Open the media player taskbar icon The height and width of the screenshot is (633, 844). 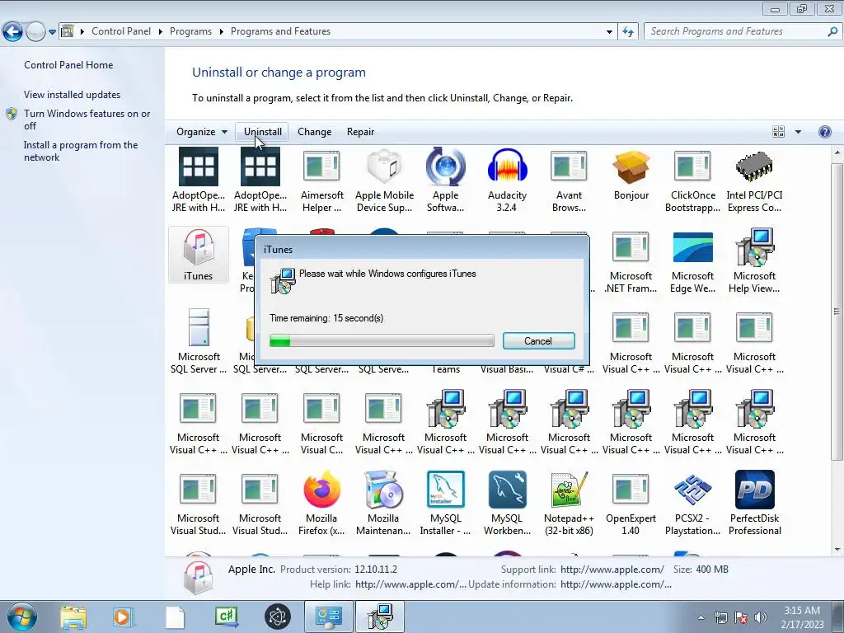(124, 617)
